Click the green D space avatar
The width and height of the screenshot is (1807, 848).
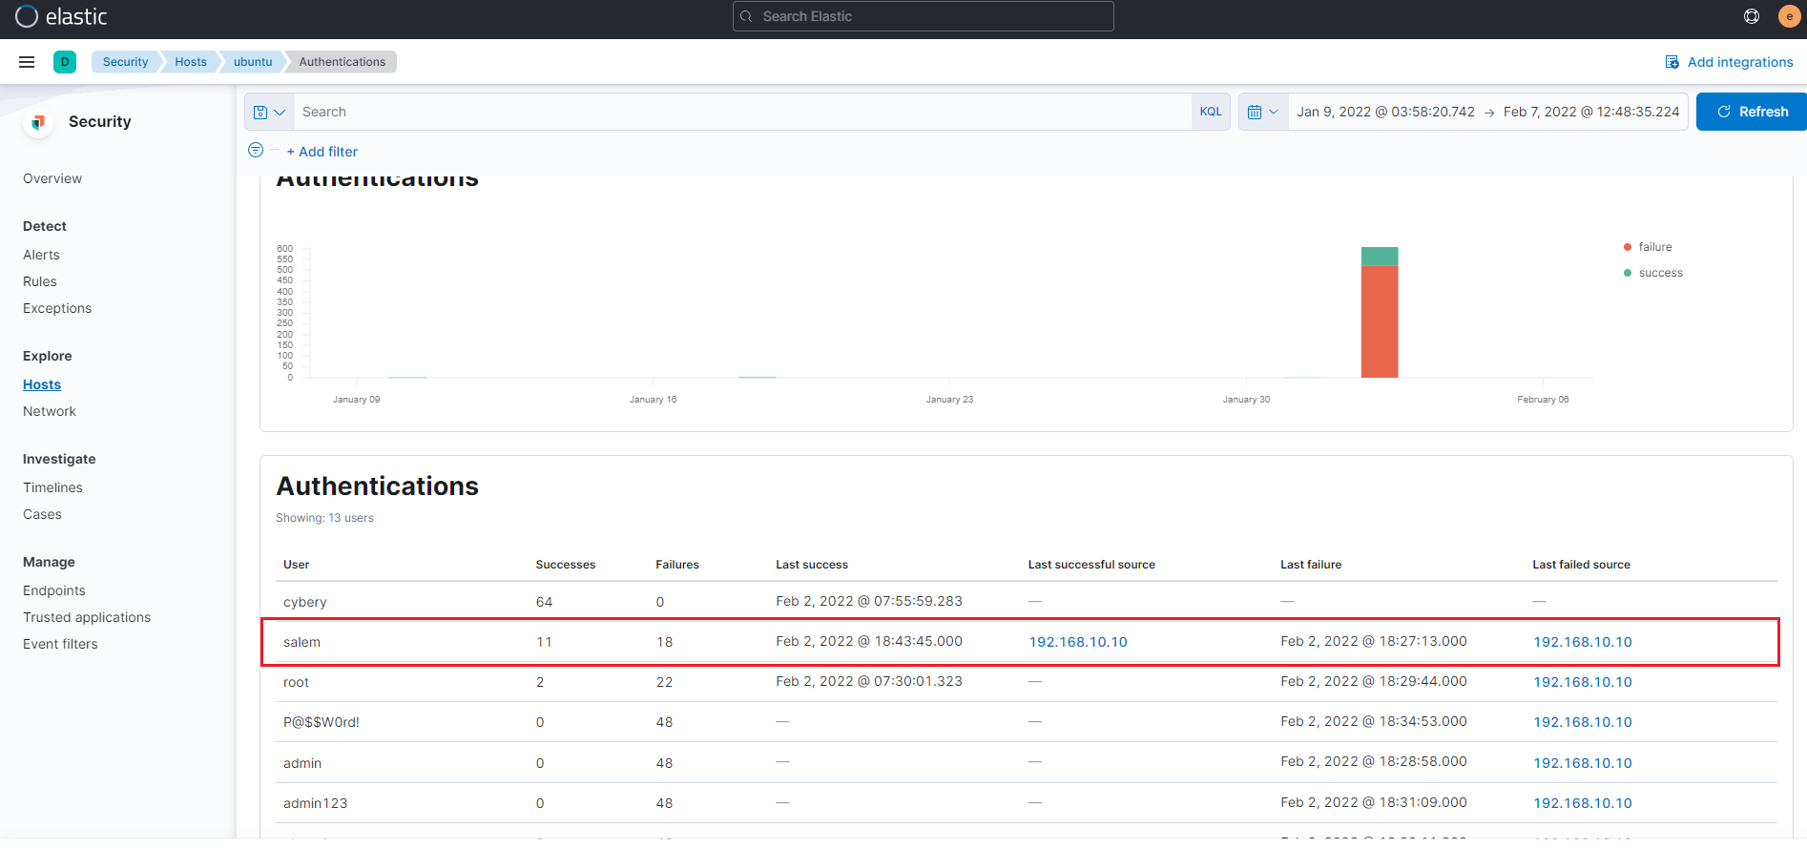coord(65,62)
